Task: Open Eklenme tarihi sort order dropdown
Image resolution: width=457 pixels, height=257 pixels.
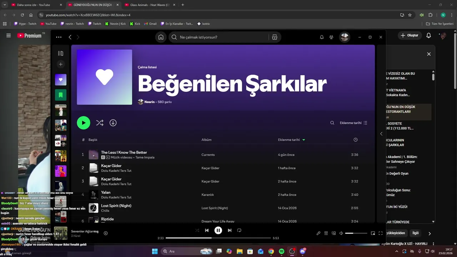Action: point(353,123)
